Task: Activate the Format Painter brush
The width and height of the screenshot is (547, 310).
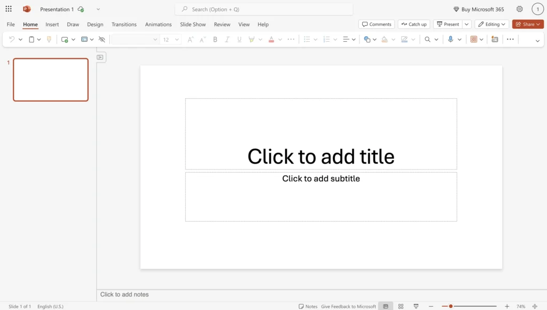Action: click(x=49, y=40)
